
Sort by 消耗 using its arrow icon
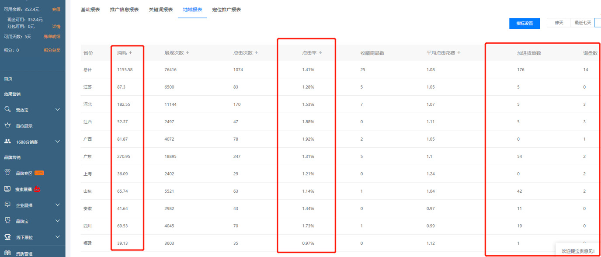(x=130, y=53)
